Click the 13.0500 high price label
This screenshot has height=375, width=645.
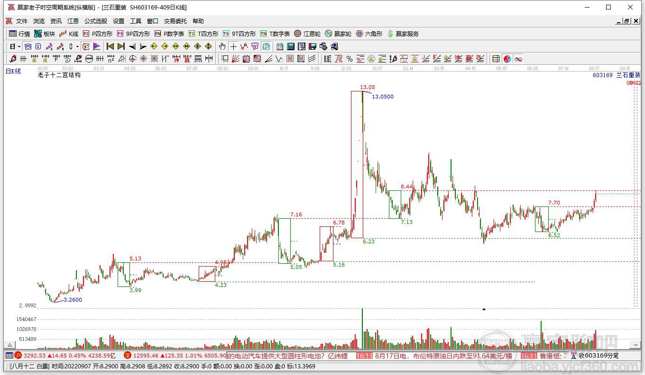pos(382,97)
